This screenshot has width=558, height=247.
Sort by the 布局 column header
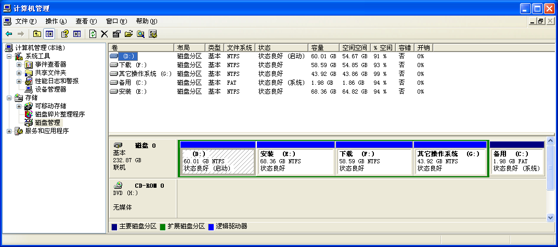189,48
